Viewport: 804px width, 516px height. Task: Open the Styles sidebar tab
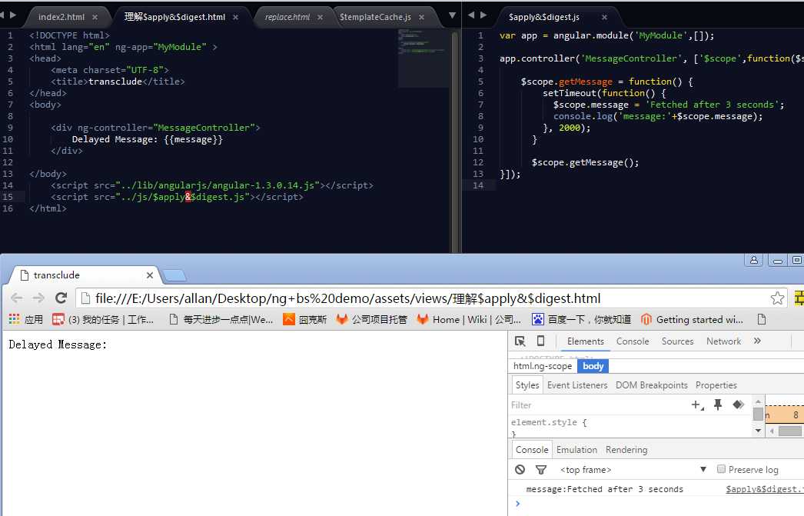point(527,385)
